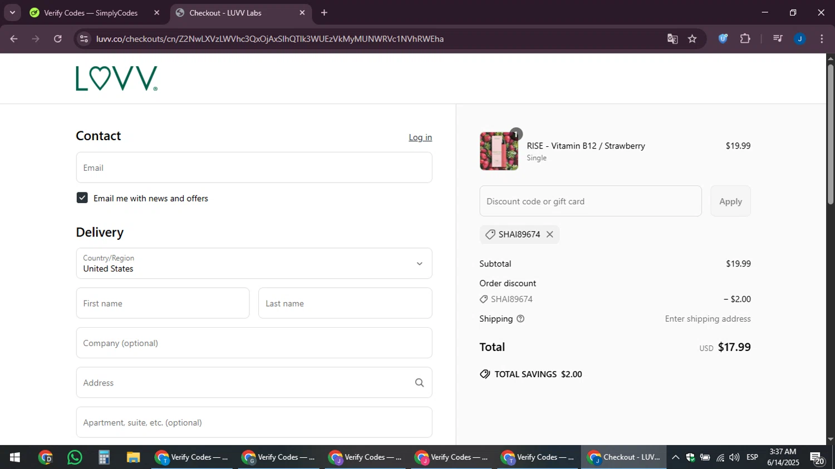Remove the SHAI89674 discount code tag

click(x=550, y=234)
